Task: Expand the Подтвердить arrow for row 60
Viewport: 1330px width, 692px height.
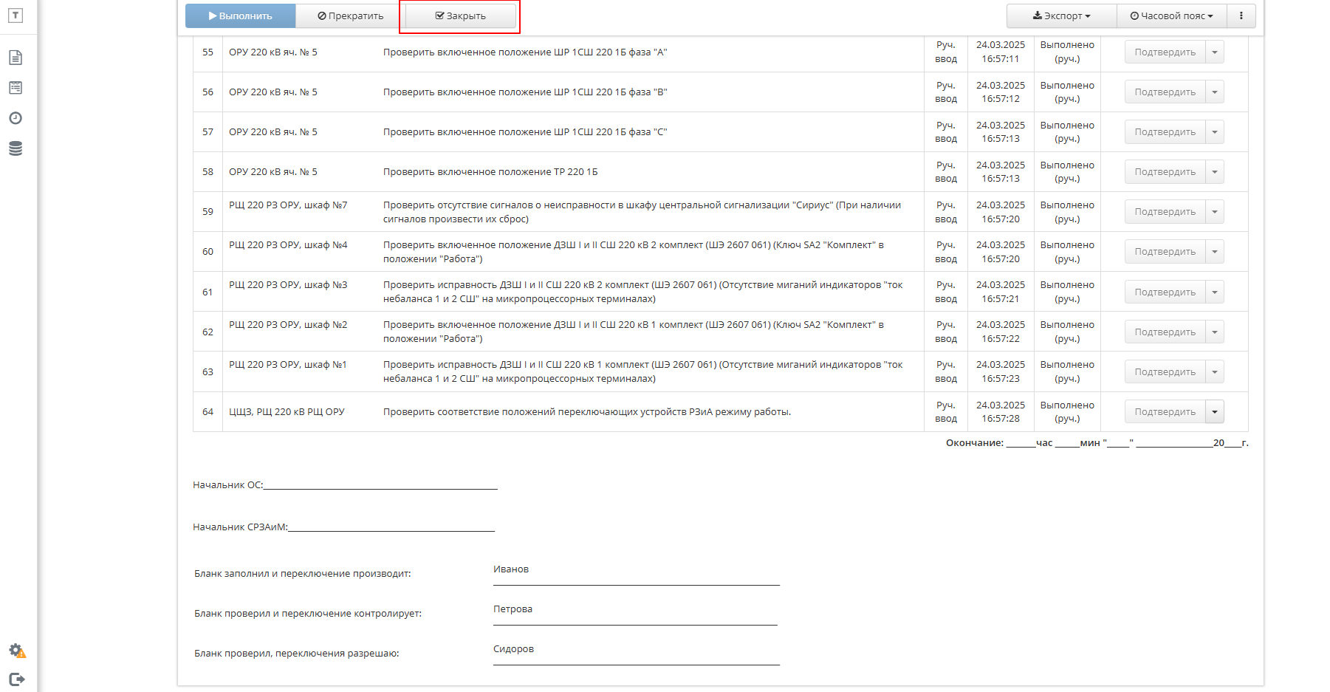Action: click(x=1215, y=252)
